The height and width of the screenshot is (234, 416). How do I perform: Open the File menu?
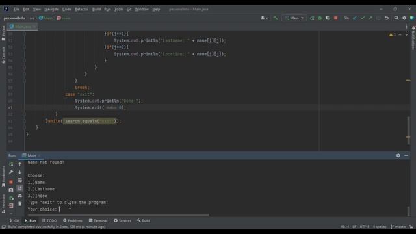16,9
